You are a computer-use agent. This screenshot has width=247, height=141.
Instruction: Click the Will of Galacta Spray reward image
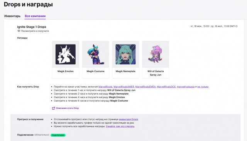pos(156,54)
